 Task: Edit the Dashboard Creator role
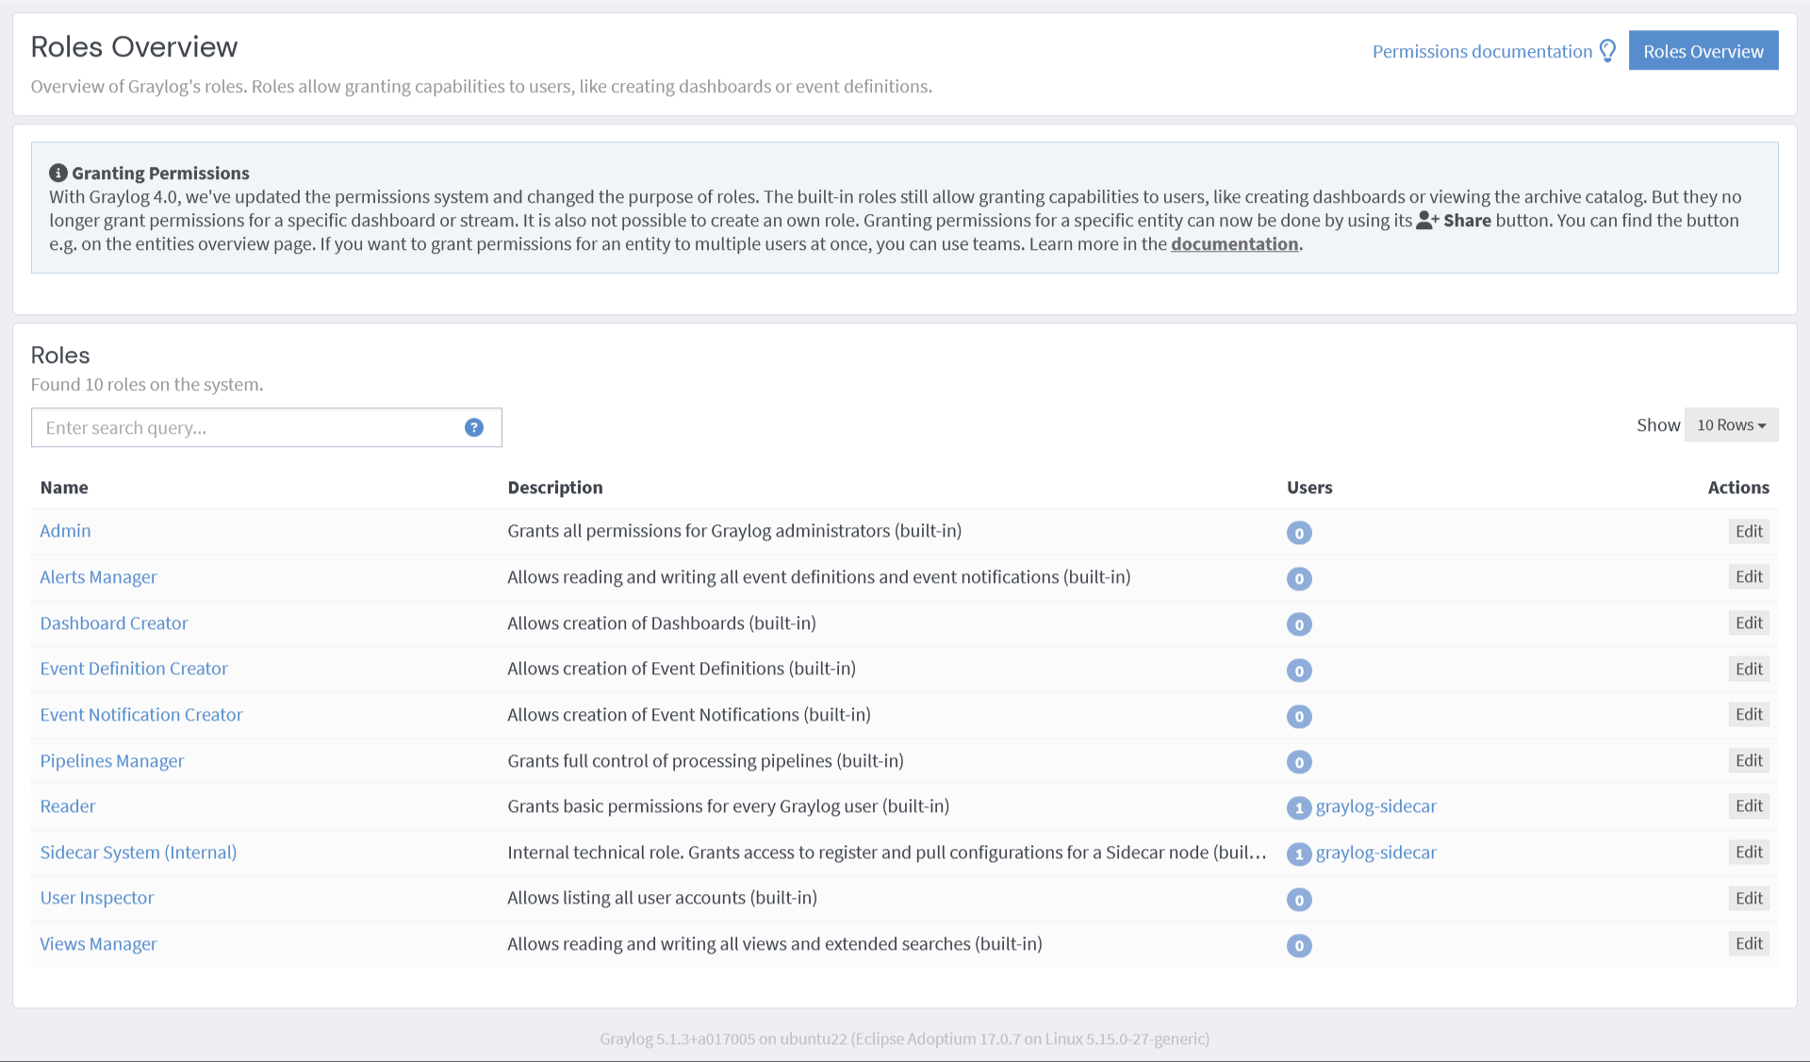click(x=1749, y=622)
